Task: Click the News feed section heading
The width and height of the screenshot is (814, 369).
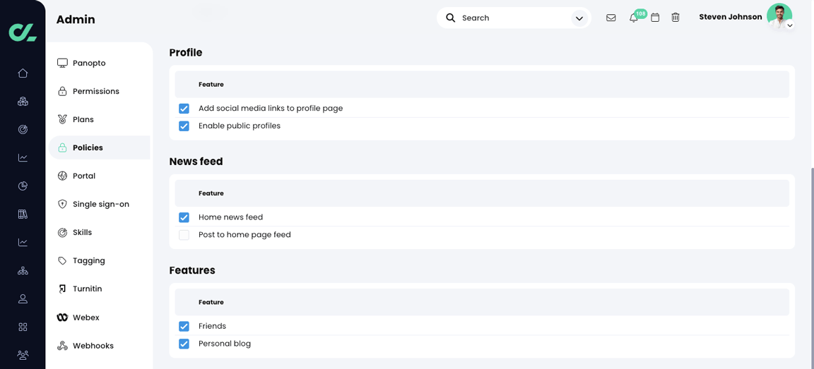Action: (x=196, y=161)
